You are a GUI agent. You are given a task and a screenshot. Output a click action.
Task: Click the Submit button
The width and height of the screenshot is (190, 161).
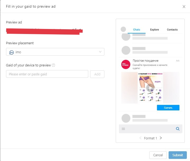[178, 155]
